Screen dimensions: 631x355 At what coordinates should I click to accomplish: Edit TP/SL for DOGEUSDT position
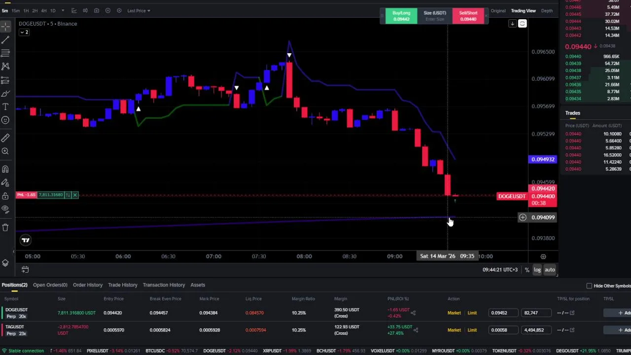coord(572,313)
